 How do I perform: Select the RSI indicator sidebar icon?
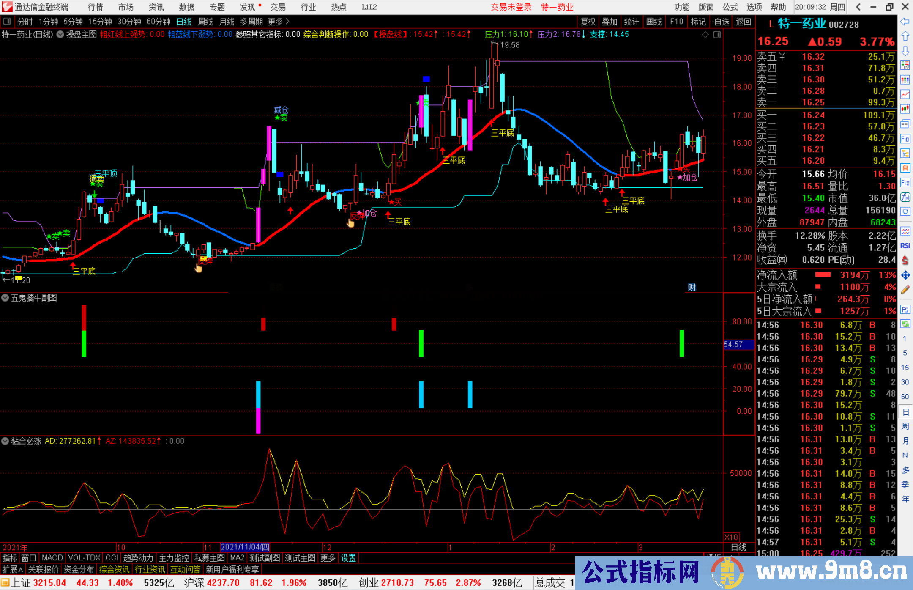pyautogui.click(x=905, y=246)
